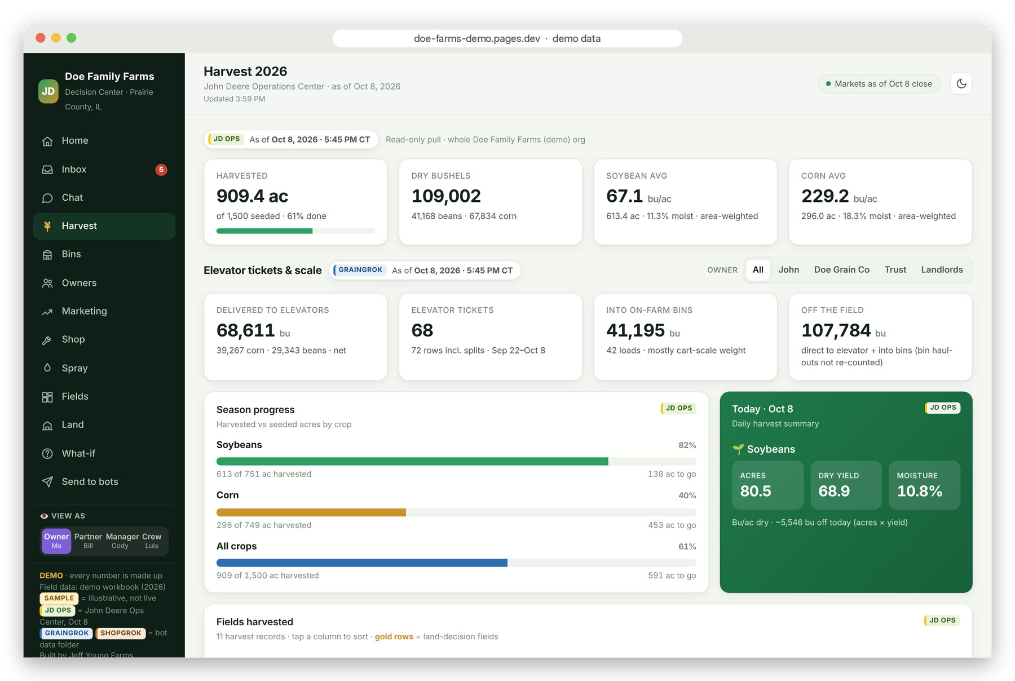Viewport: 1015px width, 681px height.
Task: Filter tickets by Landlords
Action: pos(942,270)
